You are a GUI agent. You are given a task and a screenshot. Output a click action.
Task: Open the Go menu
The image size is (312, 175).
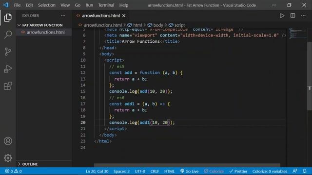78,5
